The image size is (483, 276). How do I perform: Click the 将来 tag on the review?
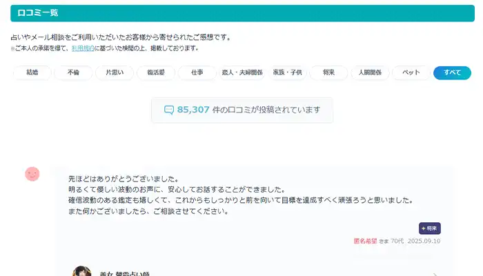click(x=429, y=228)
